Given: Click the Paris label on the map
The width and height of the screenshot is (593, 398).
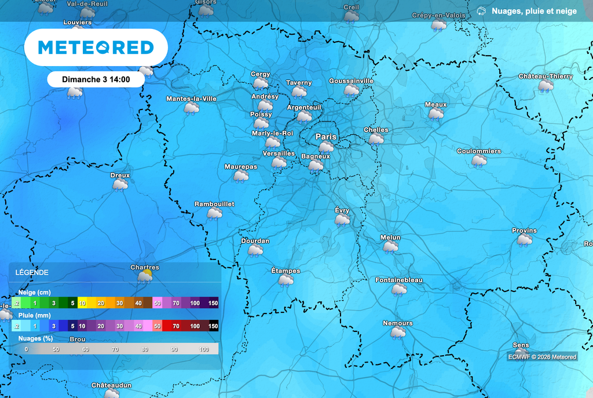Looking at the screenshot, I should point(327,137).
